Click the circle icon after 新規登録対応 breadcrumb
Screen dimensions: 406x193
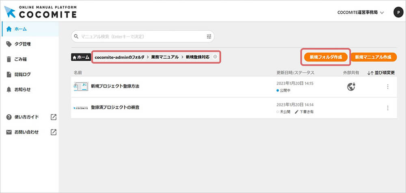[215, 57]
